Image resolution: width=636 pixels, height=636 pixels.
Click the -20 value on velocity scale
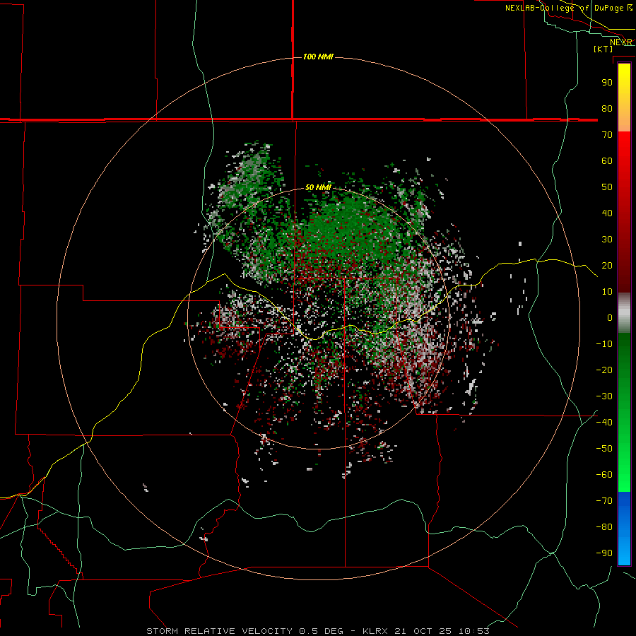[x=604, y=370]
